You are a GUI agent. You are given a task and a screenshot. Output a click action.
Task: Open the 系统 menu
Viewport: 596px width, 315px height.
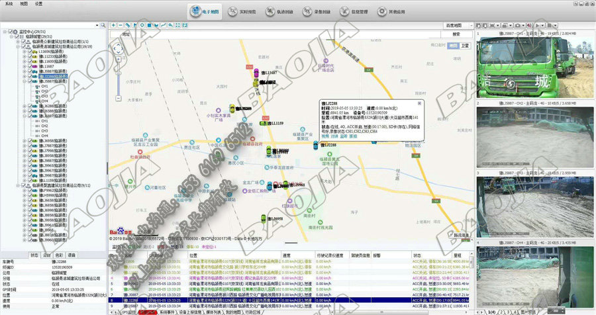[8, 3]
